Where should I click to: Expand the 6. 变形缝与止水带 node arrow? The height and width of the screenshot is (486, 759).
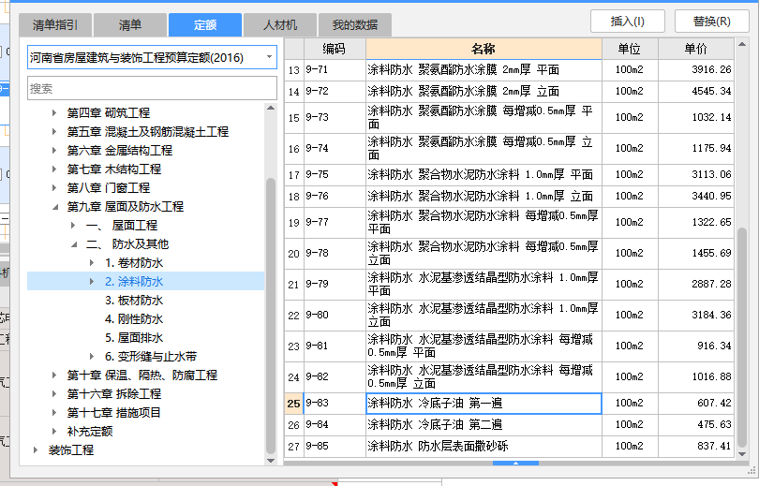pyautogui.click(x=92, y=357)
